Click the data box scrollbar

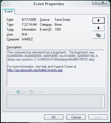(x=102, y=101)
